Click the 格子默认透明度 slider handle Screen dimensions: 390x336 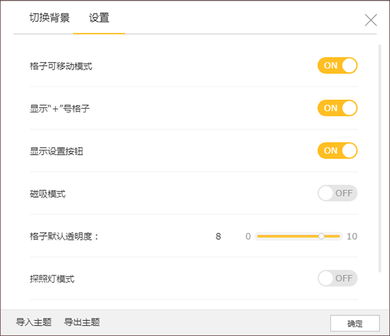[321, 236]
